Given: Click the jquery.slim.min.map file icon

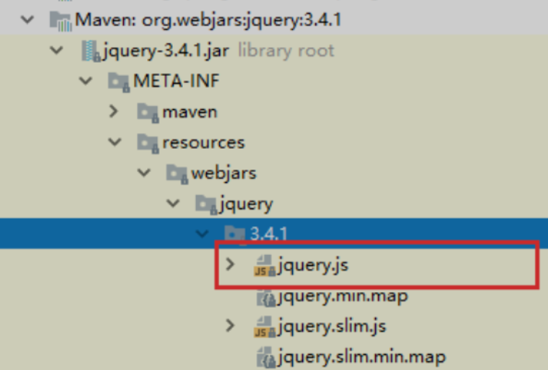Looking at the screenshot, I should [x=266, y=357].
